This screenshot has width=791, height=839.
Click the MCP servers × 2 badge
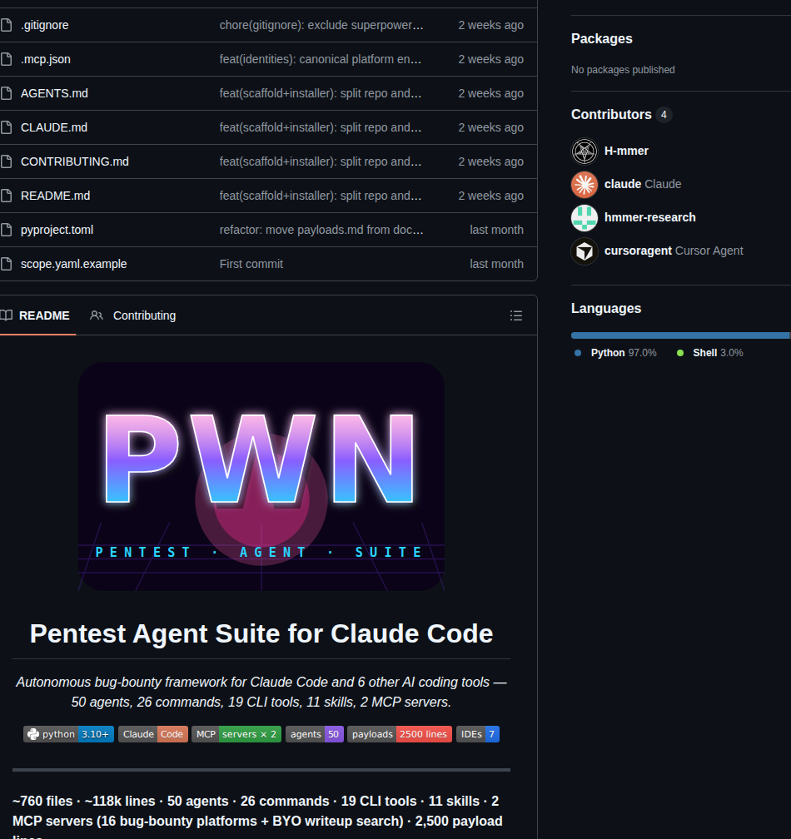coord(236,734)
